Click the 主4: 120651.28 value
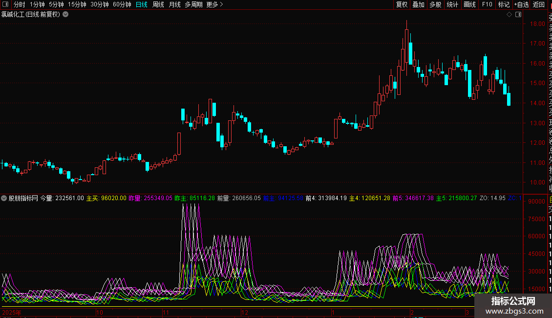 [x=370, y=198]
